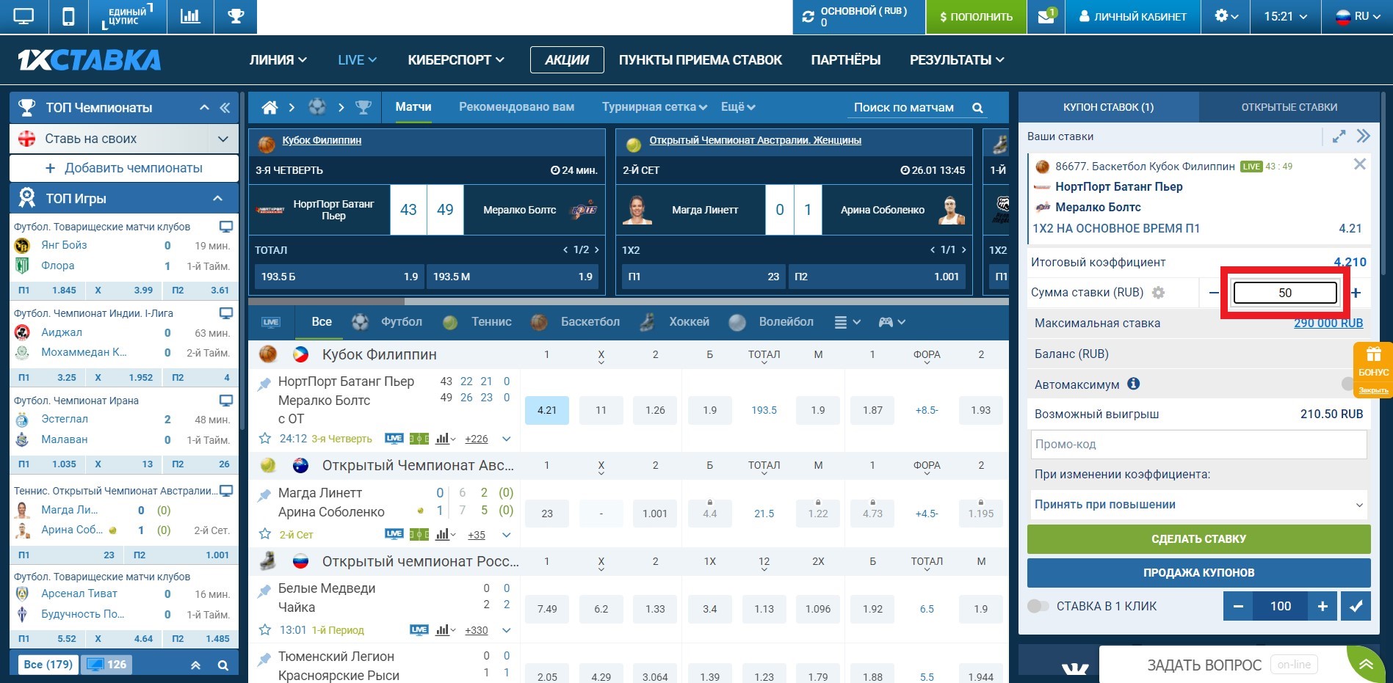Favorite the Белые Медведи match star
The height and width of the screenshot is (683, 1393).
coord(265,630)
